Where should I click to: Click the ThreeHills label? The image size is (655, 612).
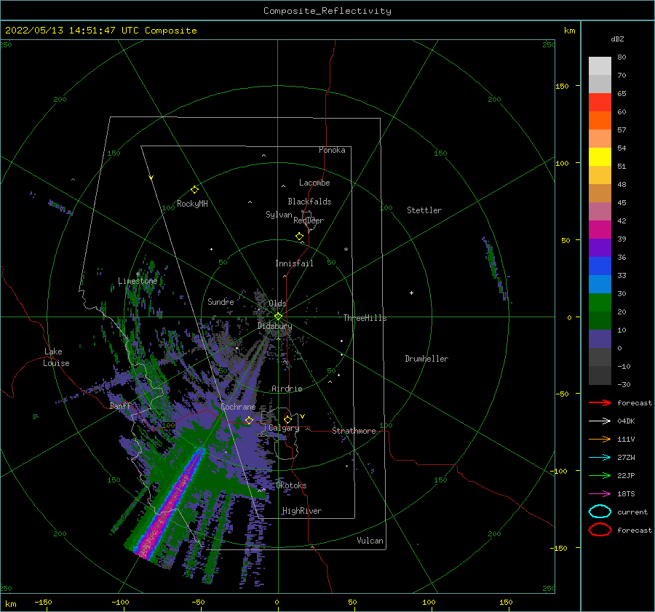(x=365, y=318)
